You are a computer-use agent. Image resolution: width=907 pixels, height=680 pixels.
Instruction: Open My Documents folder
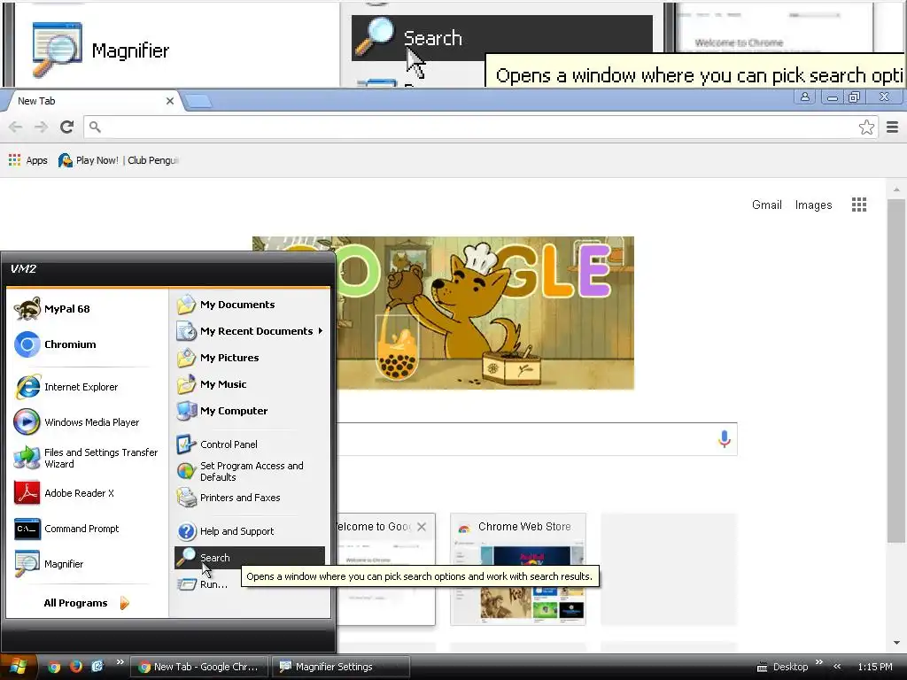249,305
